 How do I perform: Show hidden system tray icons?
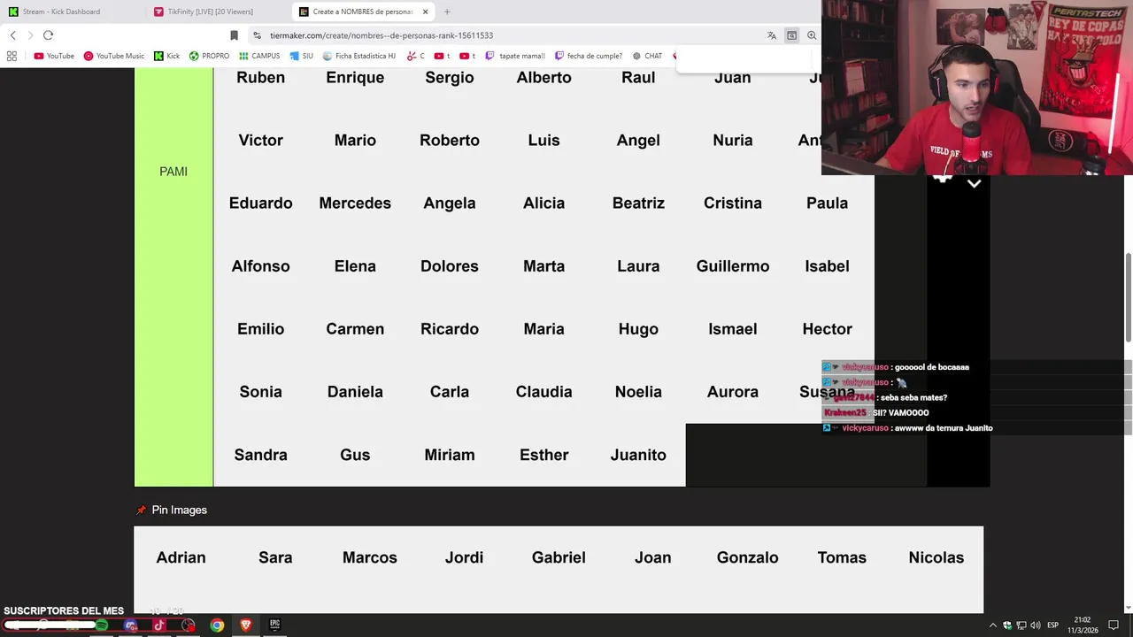coord(992,625)
